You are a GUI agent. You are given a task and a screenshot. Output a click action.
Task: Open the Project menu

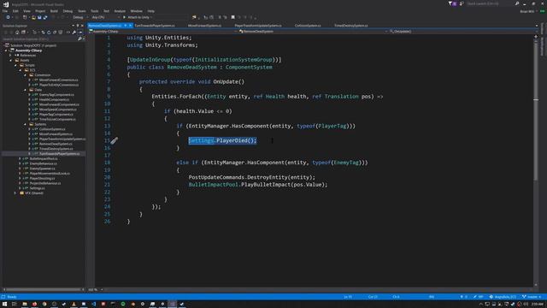(x=40, y=11)
